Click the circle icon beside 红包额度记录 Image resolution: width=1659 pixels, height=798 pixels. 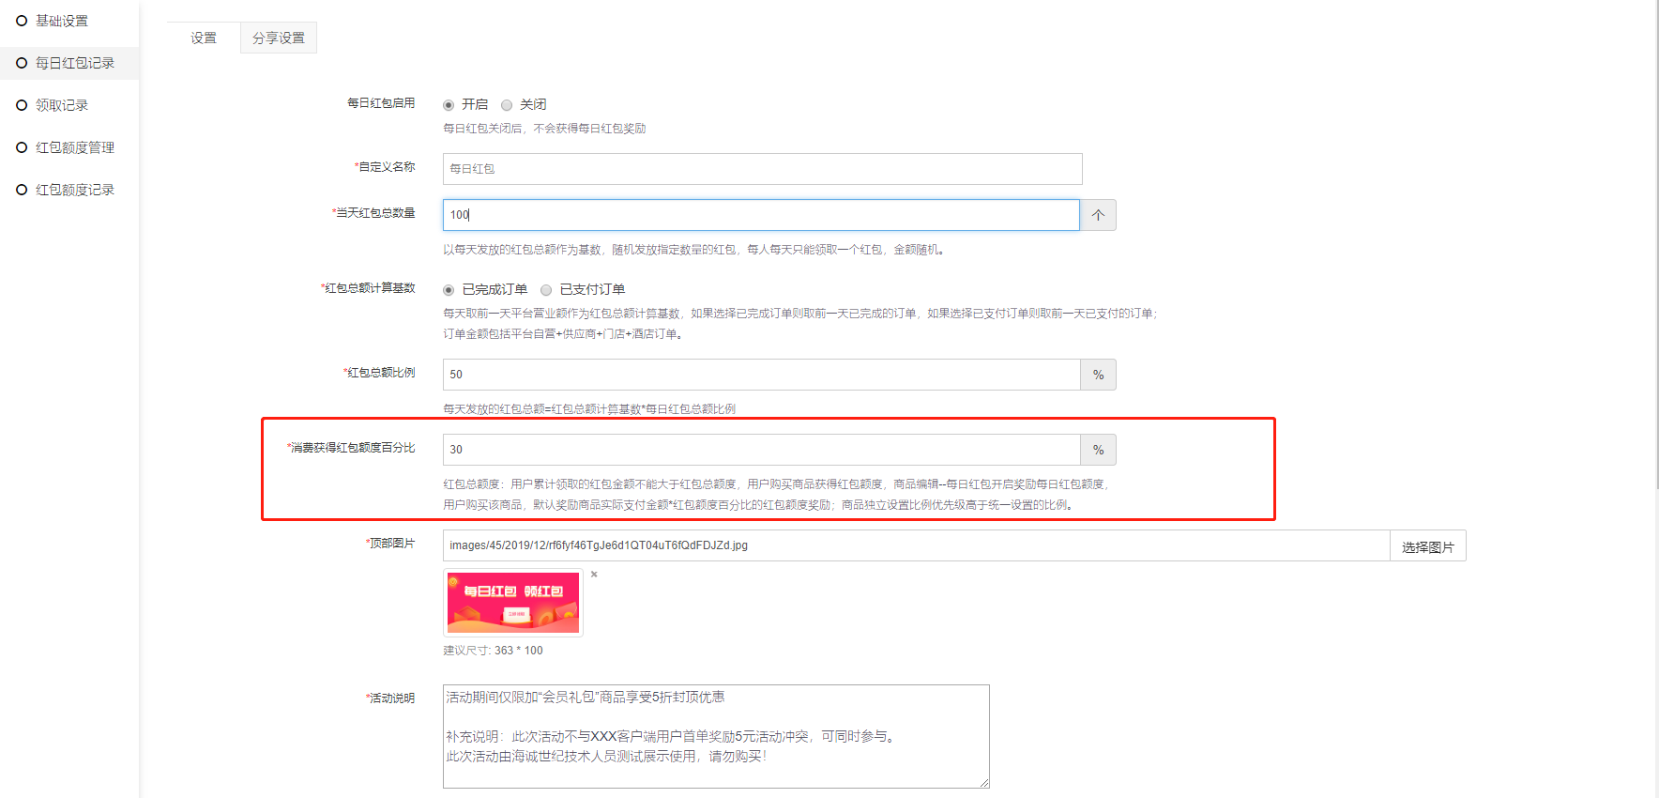pos(22,190)
